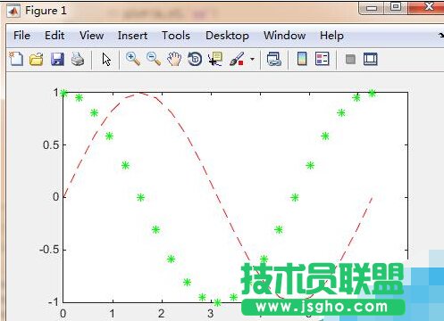Choose the Data Cursor tool
Viewport: 444px width, 321px height.
pyautogui.click(x=215, y=59)
